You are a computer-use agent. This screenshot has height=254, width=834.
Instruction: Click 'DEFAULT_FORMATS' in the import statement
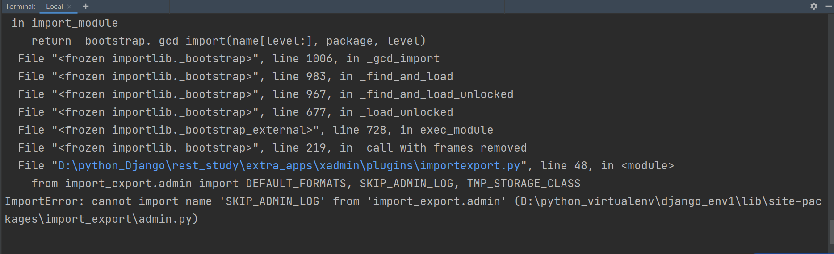pos(296,184)
